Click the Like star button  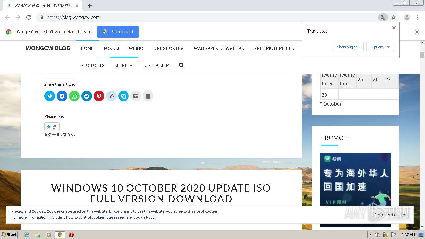click(52, 127)
